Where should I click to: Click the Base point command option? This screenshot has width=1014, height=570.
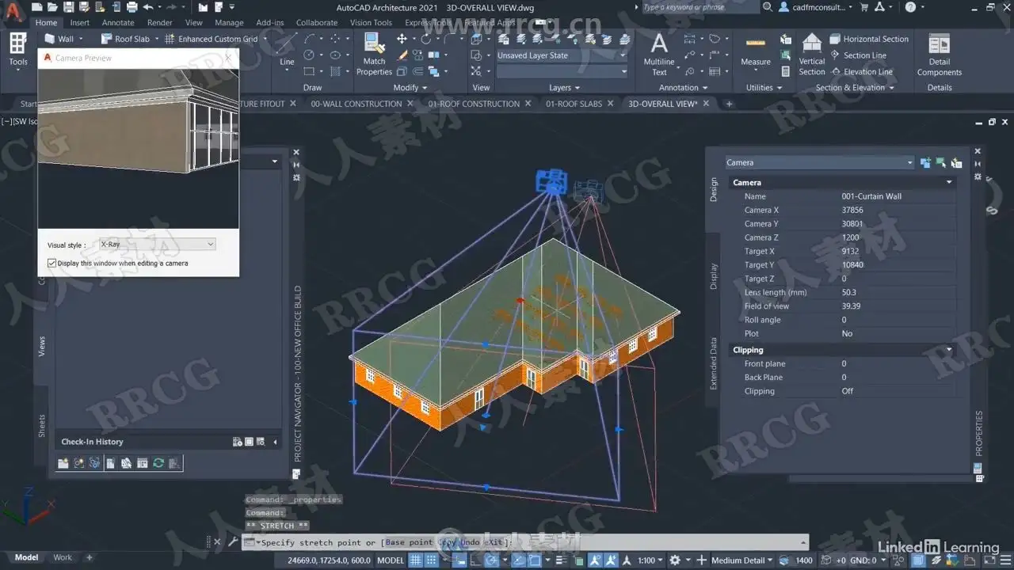pyautogui.click(x=409, y=542)
